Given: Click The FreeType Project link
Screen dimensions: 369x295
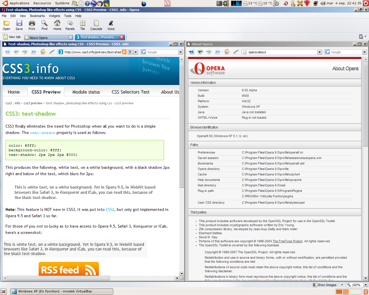Looking at the screenshot, I should (x=287, y=241).
